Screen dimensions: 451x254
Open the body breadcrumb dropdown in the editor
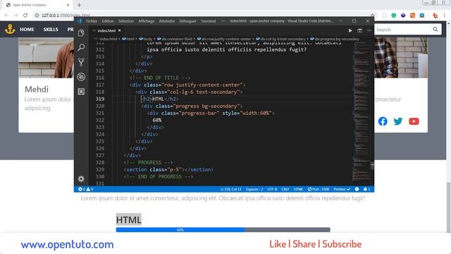[146, 39]
